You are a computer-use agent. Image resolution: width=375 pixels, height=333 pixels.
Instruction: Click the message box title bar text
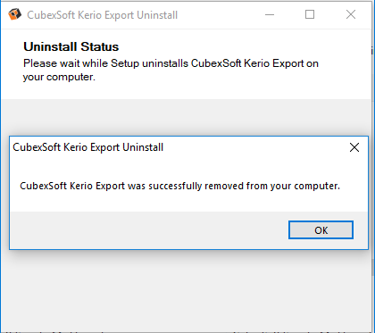pos(88,147)
